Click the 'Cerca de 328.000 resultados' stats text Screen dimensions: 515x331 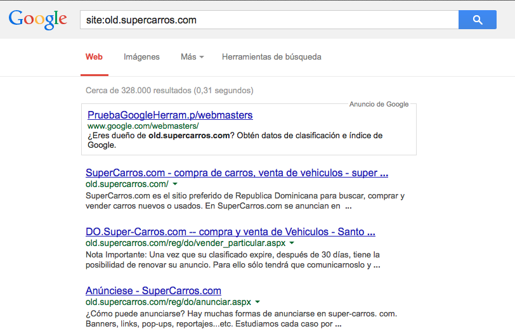pos(169,90)
